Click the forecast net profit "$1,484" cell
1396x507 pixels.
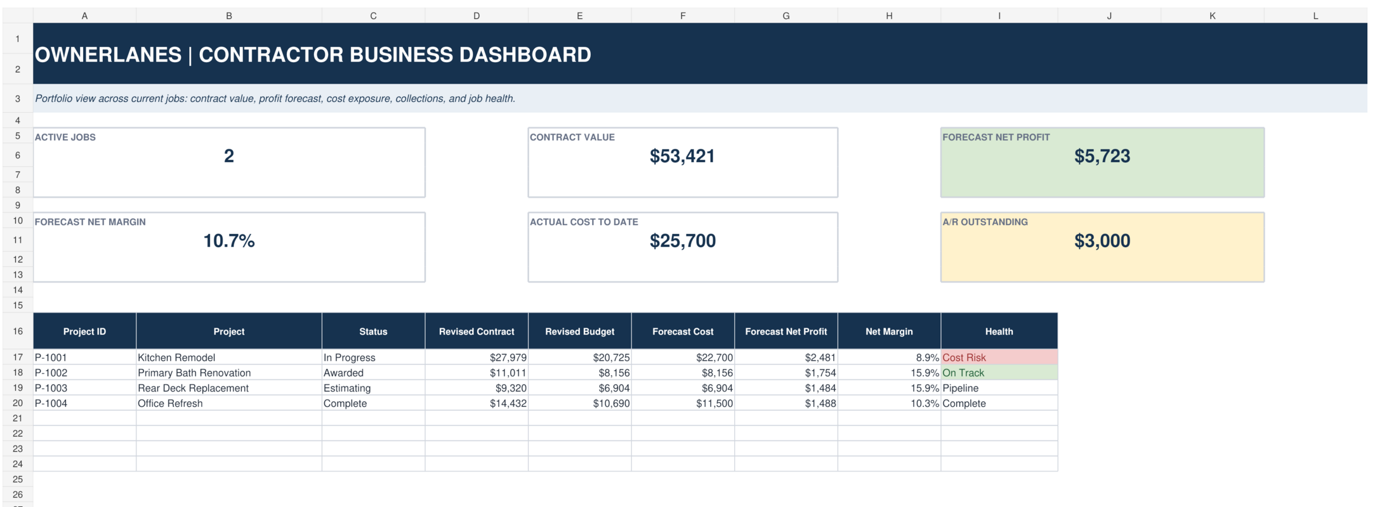point(786,388)
